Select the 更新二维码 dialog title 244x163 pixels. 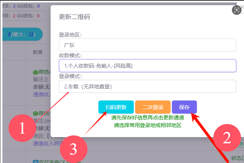(75, 17)
